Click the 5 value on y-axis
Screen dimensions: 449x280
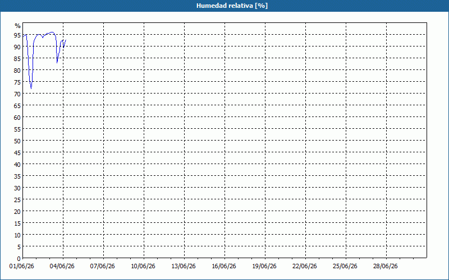tap(19, 247)
